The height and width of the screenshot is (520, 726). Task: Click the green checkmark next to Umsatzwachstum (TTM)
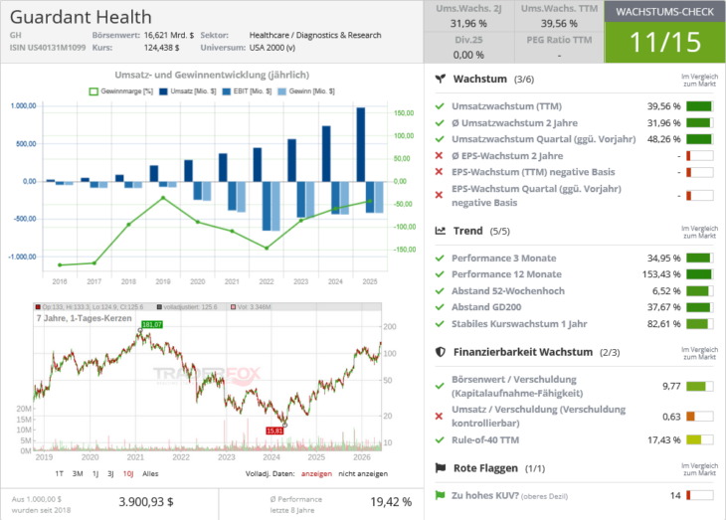pyautogui.click(x=440, y=106)
